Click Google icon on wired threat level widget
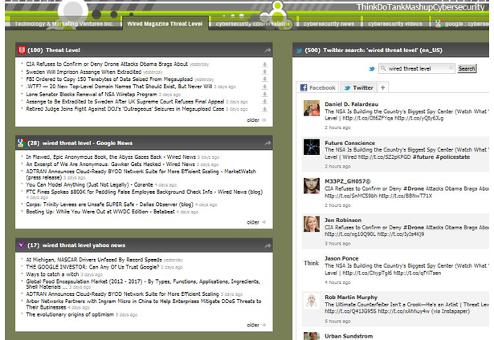494x340 pixels. point(22,143)
